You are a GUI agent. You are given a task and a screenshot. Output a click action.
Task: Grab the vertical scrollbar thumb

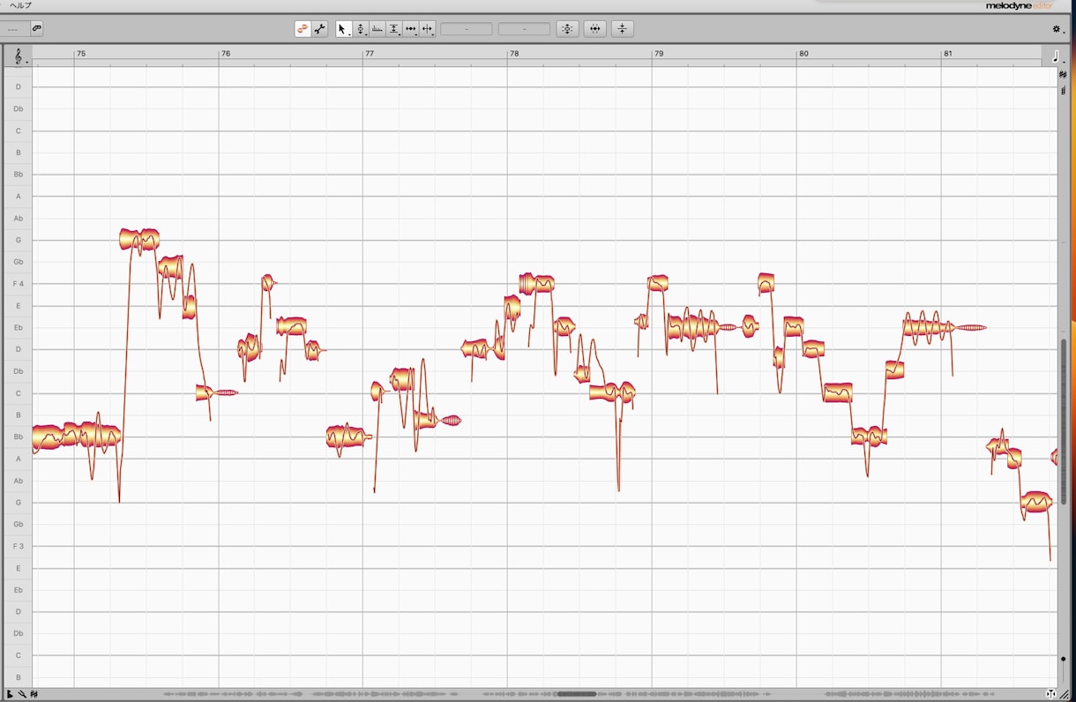coord(1063,422)
